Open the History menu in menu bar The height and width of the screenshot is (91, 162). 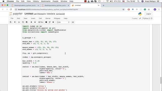[36, 1]
